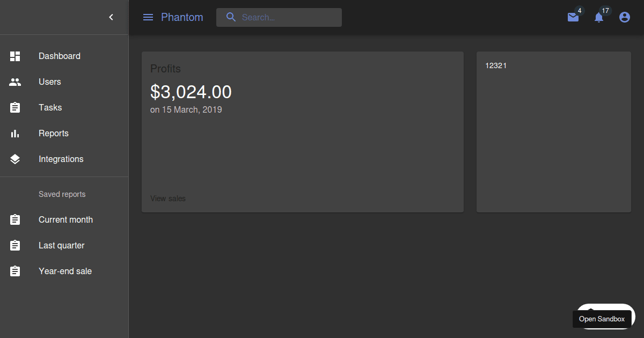Image resolution: width=644 pixels, height=338 pixels.
Task: Select the Last quarter clipboard icon
Action: 14,245
